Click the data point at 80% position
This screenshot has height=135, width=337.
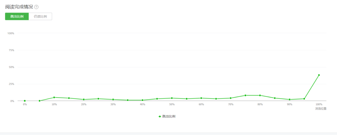pyautogui.click(x=260, y=95)
